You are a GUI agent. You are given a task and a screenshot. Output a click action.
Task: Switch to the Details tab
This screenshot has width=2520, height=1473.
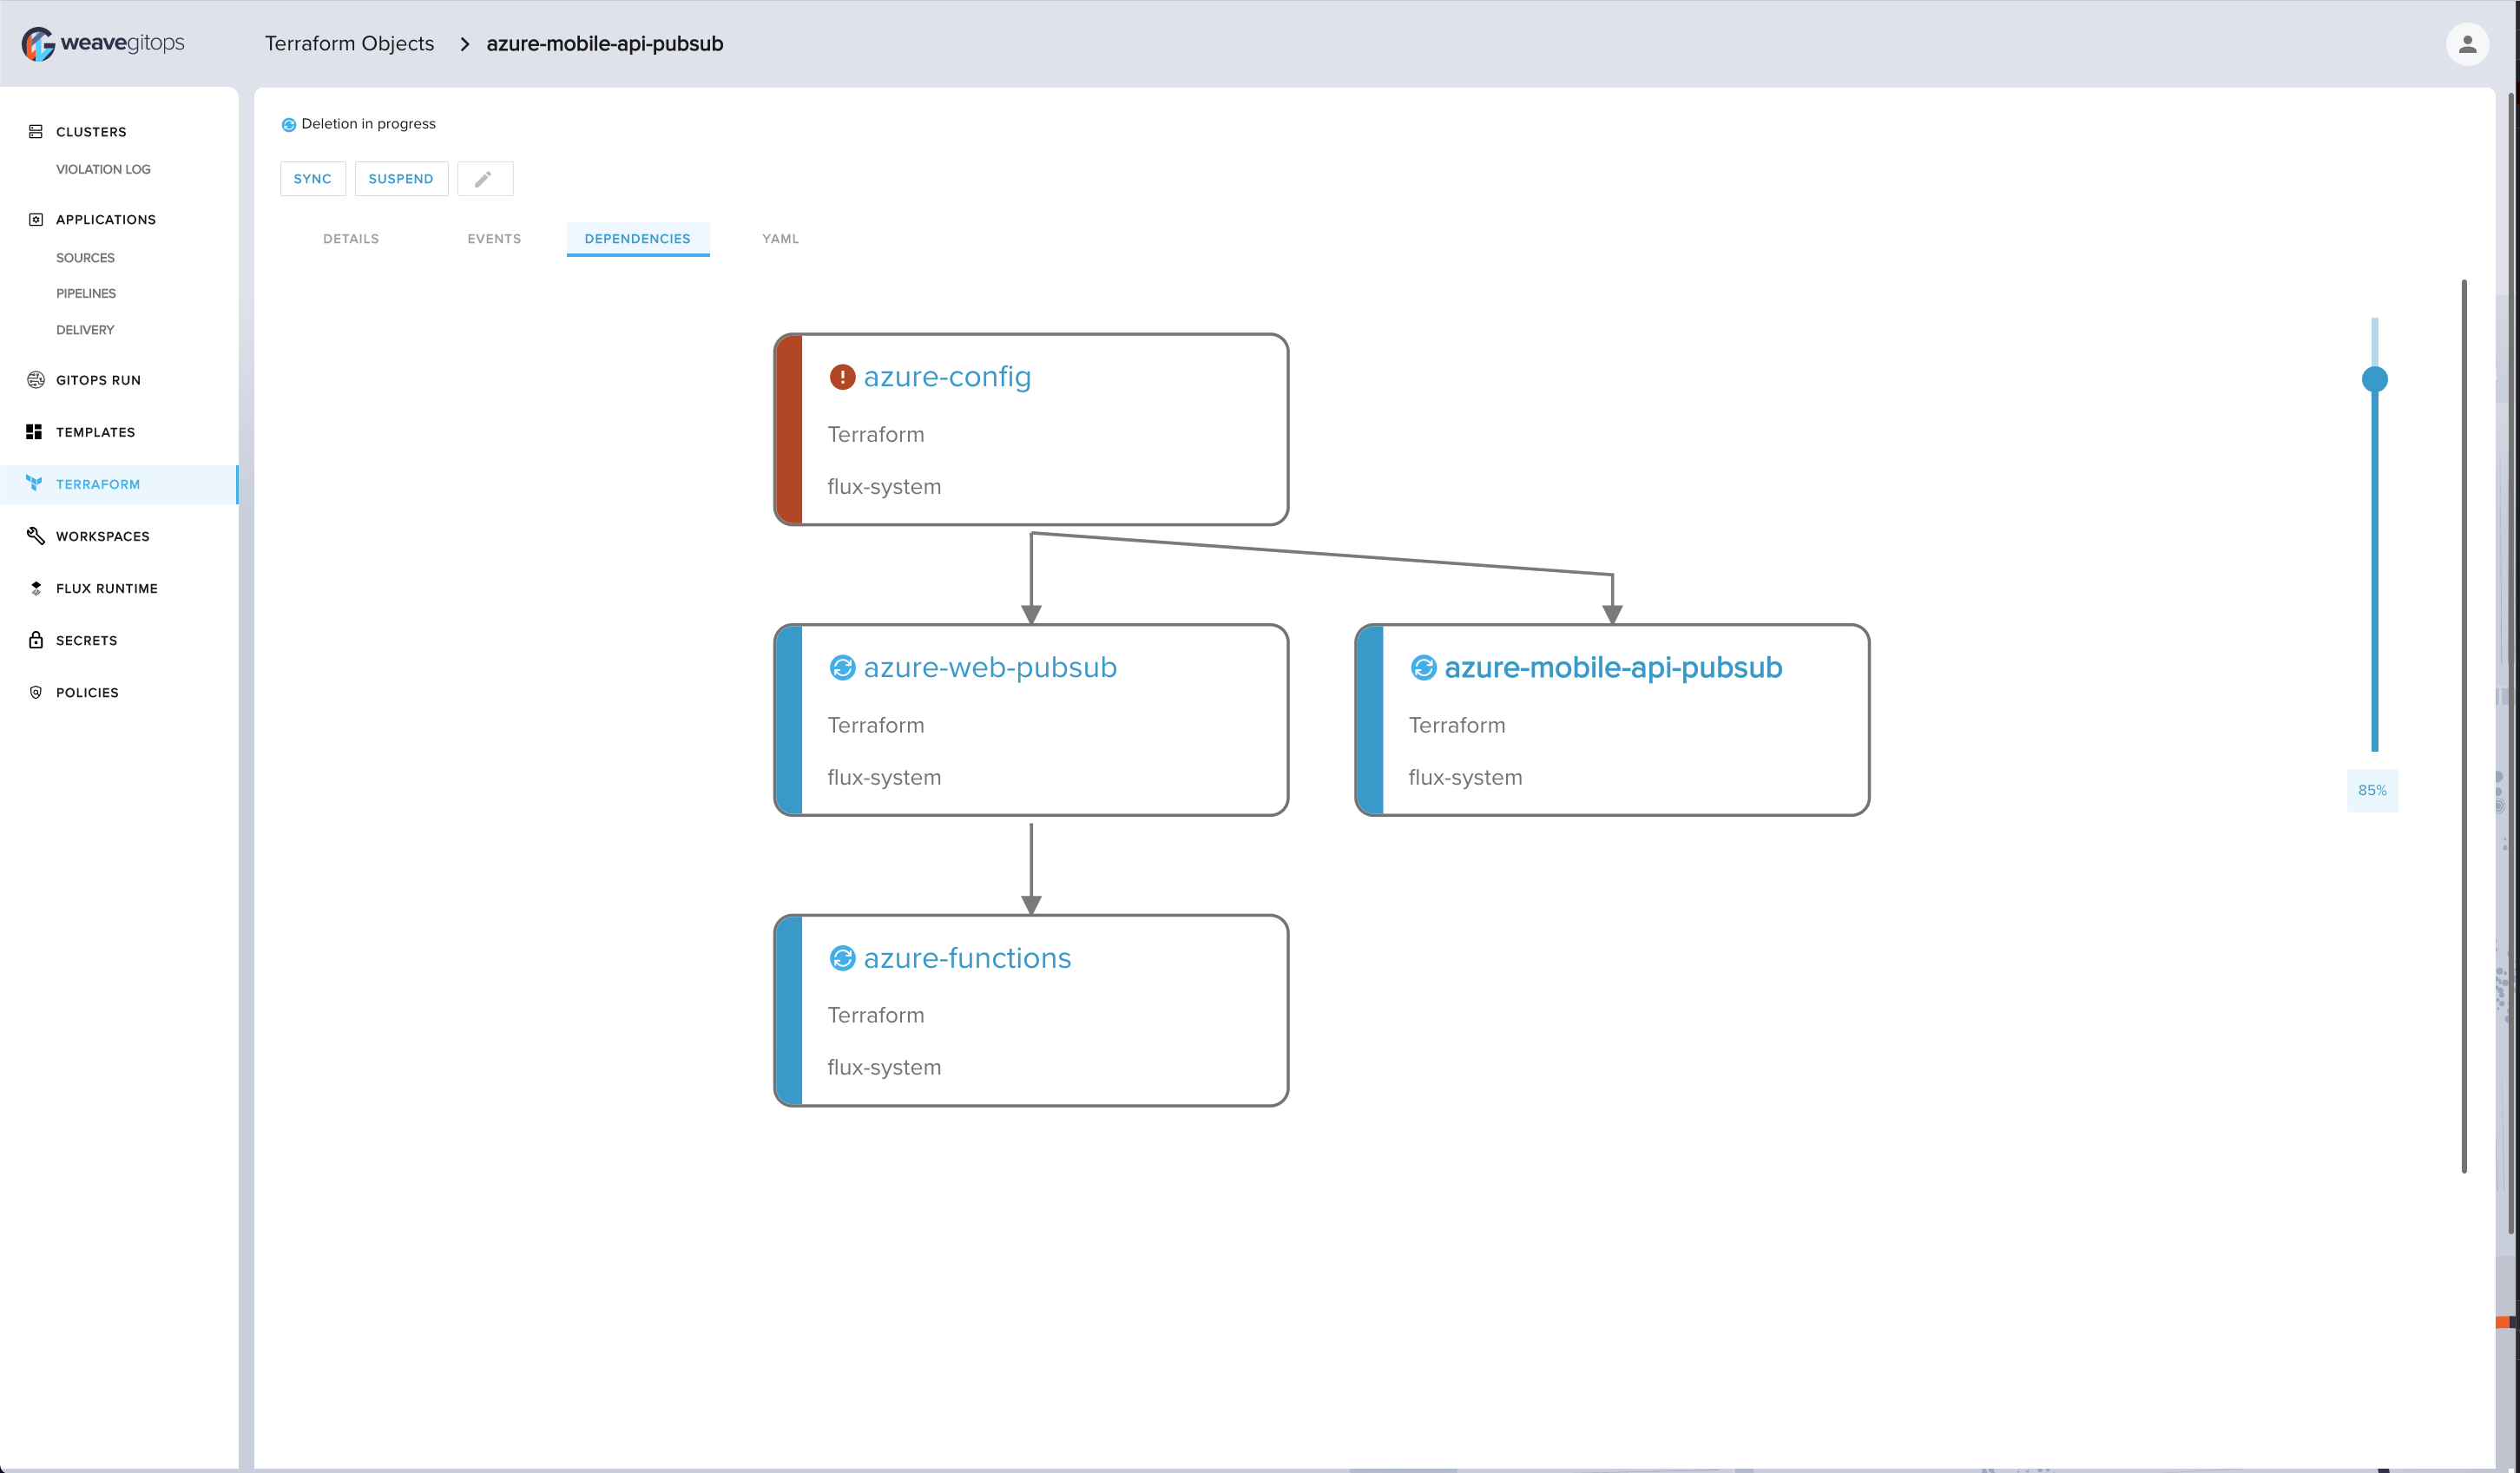[351, 239]
